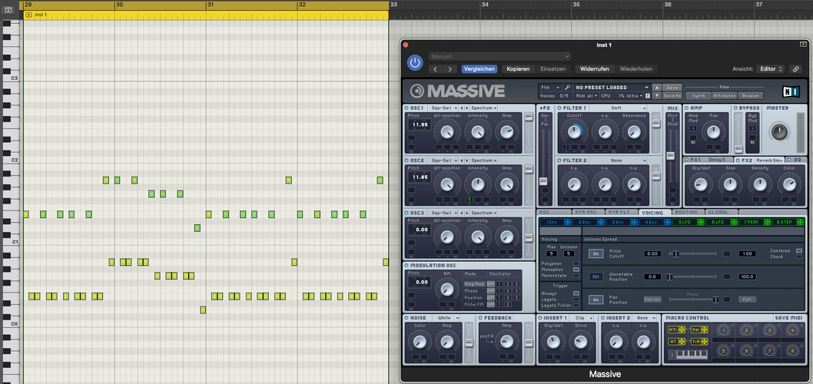The image size is (813, 384).
Task: Click the Pitch Cutoff spread slider
Action: click(693, 253)
